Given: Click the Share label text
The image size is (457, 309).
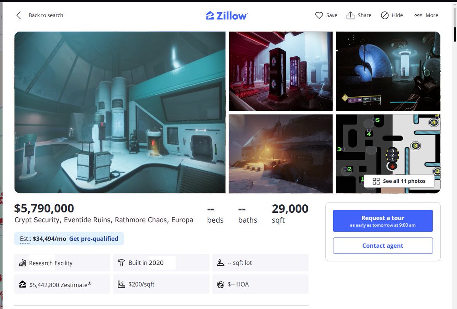Looking at the screenshot, I should point(364,15).
